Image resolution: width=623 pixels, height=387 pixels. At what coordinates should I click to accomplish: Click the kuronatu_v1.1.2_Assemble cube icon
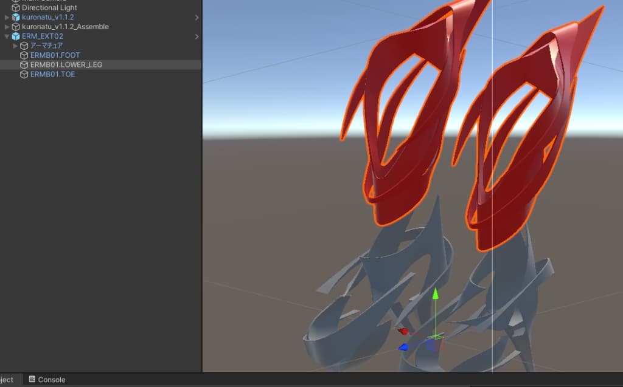(15, 27)
